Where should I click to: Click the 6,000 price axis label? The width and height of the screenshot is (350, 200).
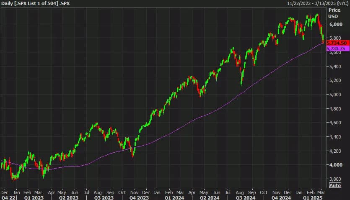(335, 24)
